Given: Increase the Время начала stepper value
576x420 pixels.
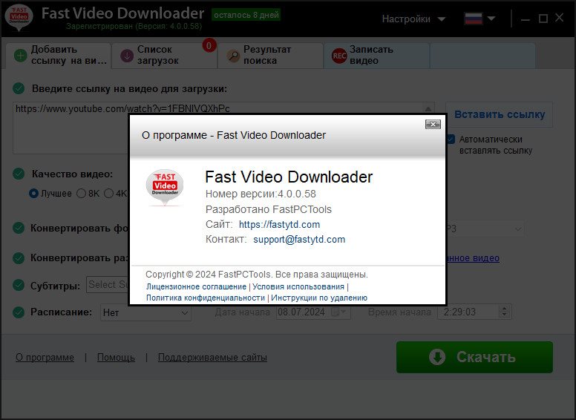Looking at the screenshot, I should point(504,309).
